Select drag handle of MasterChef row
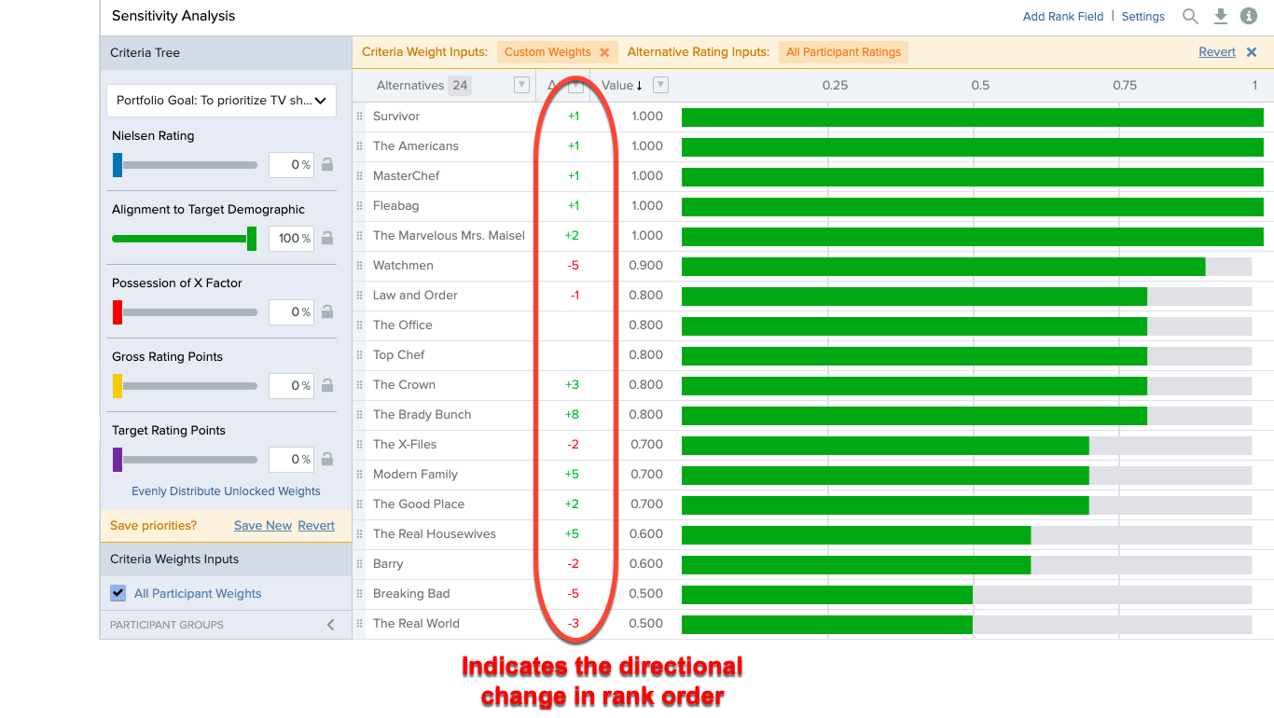This screenshot has height=718, width=1274. pyautogui.click(x=360, y=176)
